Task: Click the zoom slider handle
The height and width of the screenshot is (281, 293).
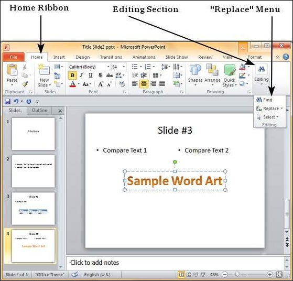Action: coord(237,274)
